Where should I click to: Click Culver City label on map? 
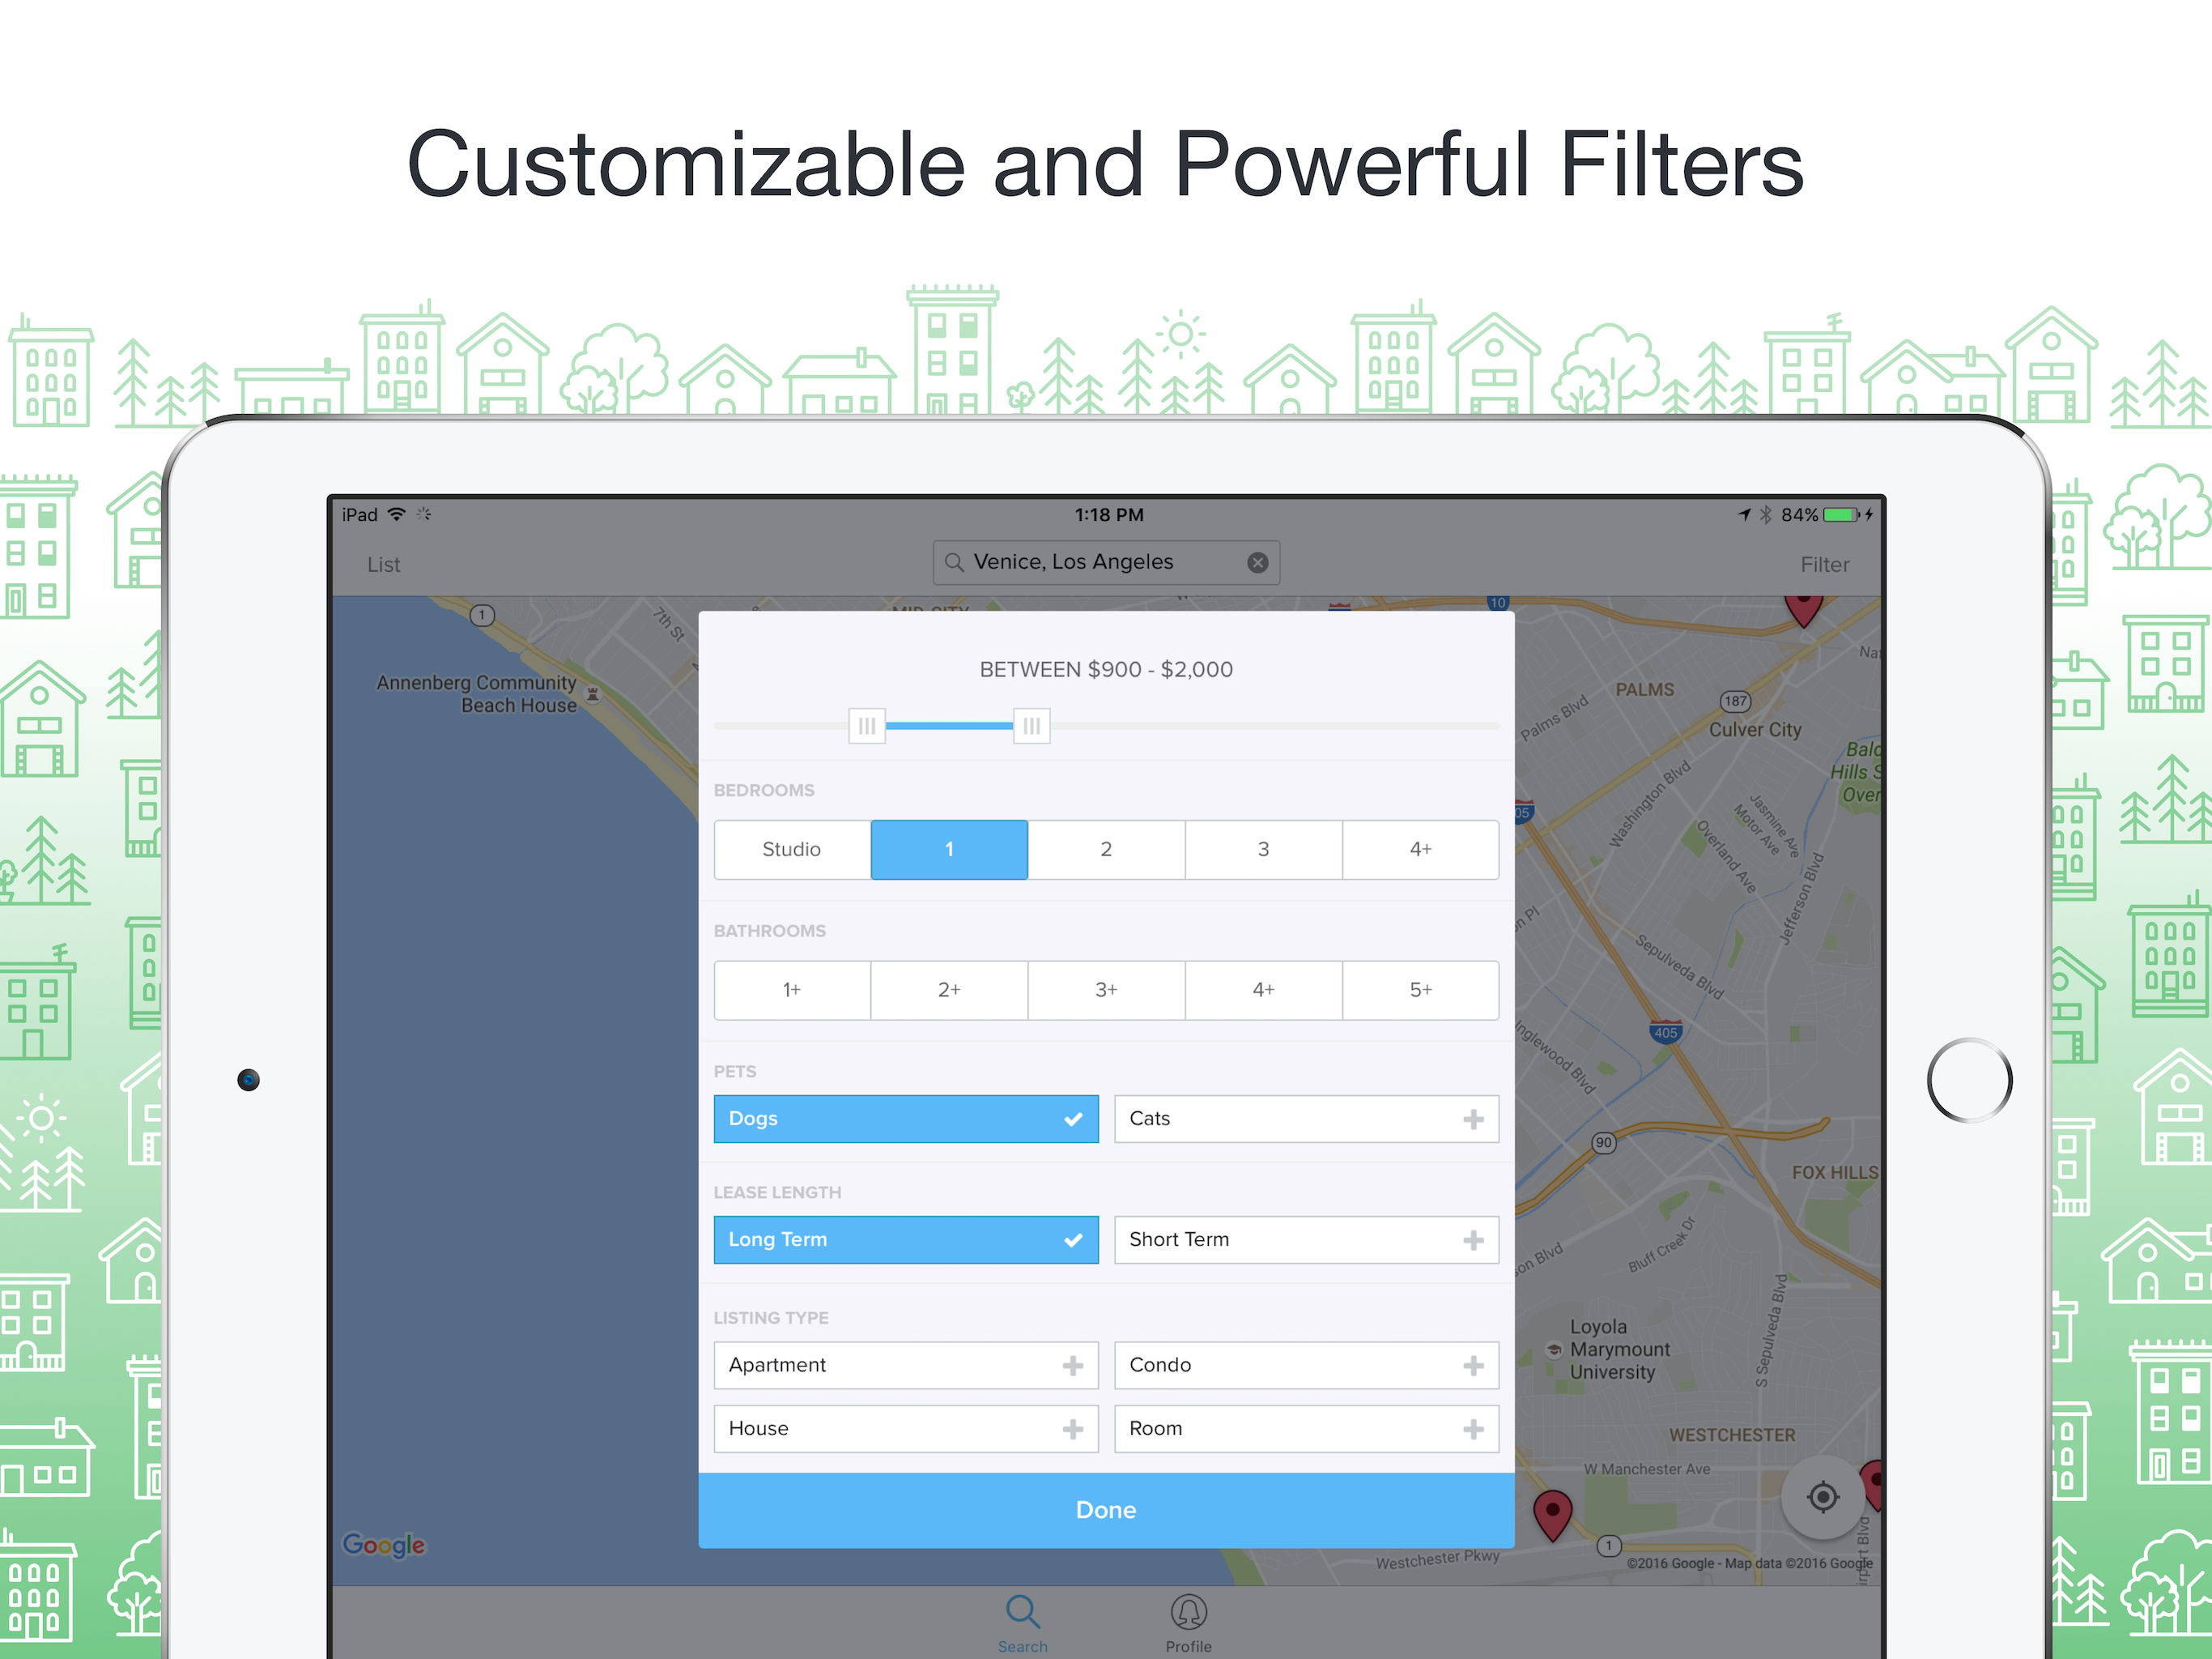[1755, 729]
